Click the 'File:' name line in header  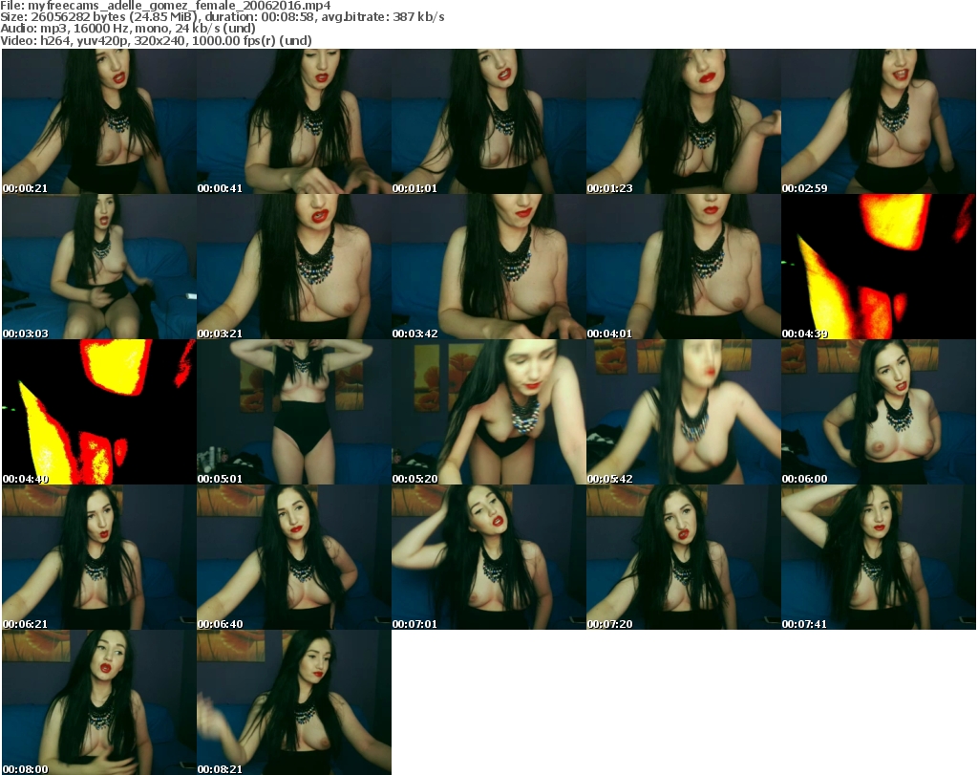tap(165, 6)
